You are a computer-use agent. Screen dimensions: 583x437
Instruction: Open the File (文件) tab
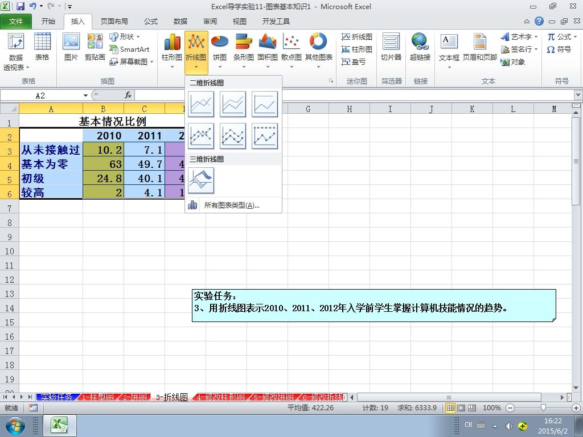click(16, 22)
